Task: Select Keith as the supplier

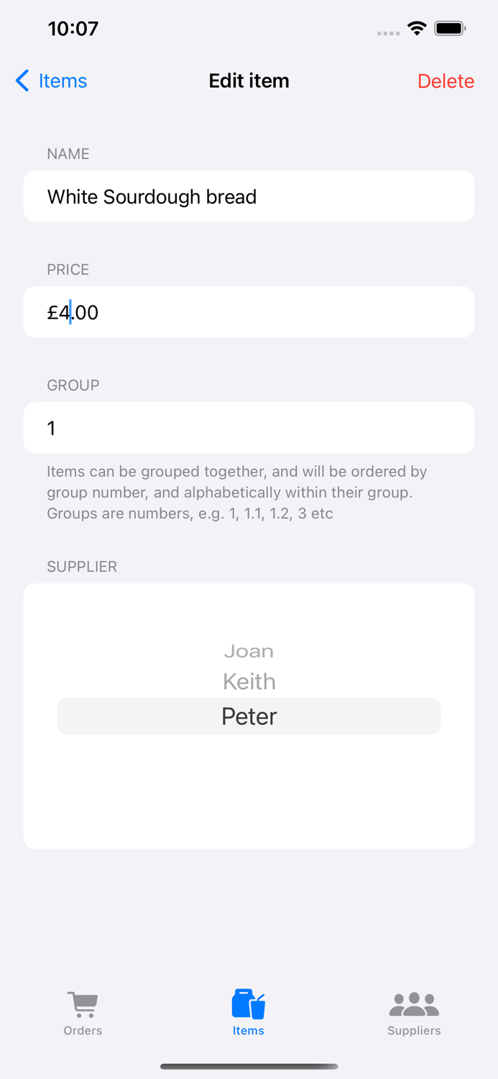Action: point(249,682)
